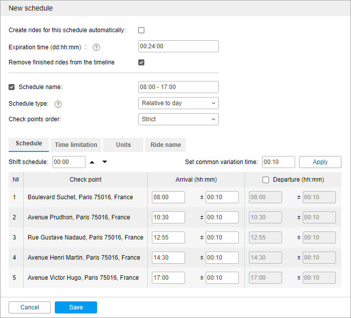The height and width of the screenshot is (318, 351).
Task: Select arrival variation field for Avenue Victor Hugo
Action: point(222,278)
